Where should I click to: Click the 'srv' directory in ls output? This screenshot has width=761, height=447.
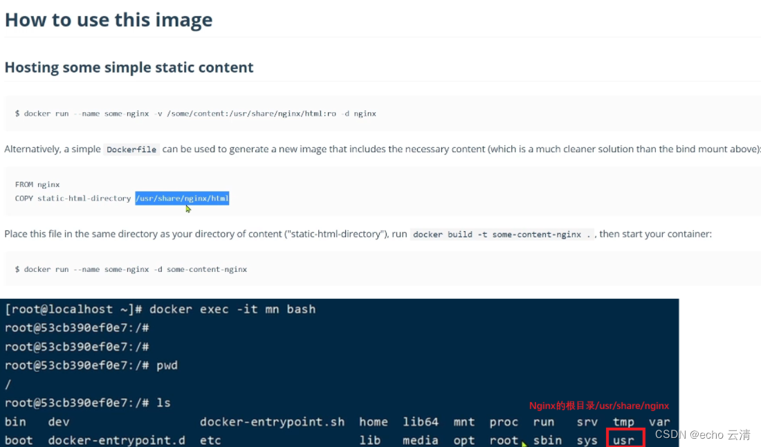(587, 422)
